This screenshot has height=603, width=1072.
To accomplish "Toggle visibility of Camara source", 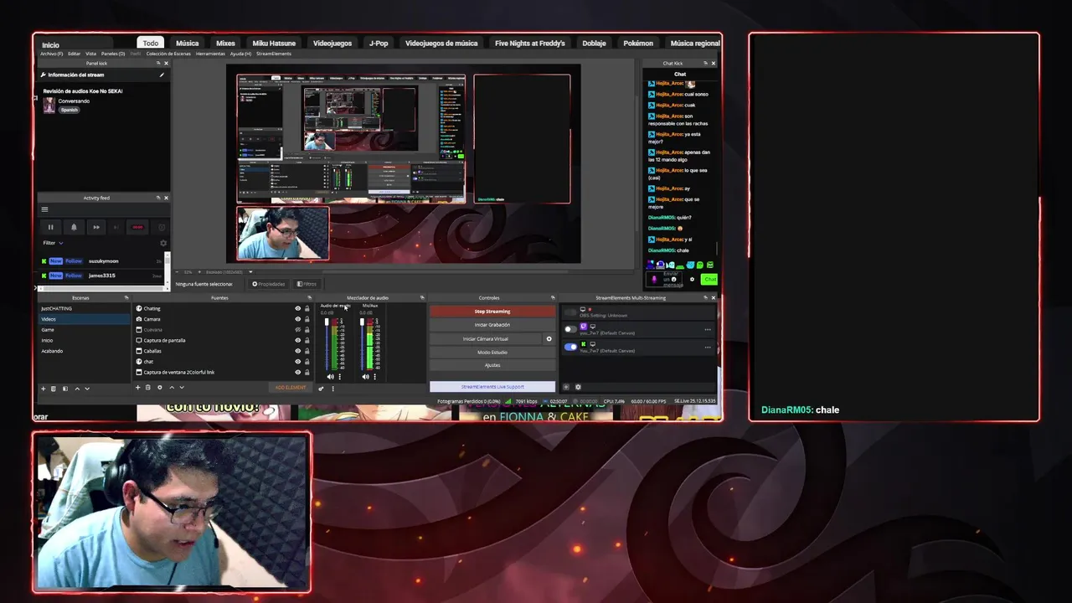I will 297,319.
